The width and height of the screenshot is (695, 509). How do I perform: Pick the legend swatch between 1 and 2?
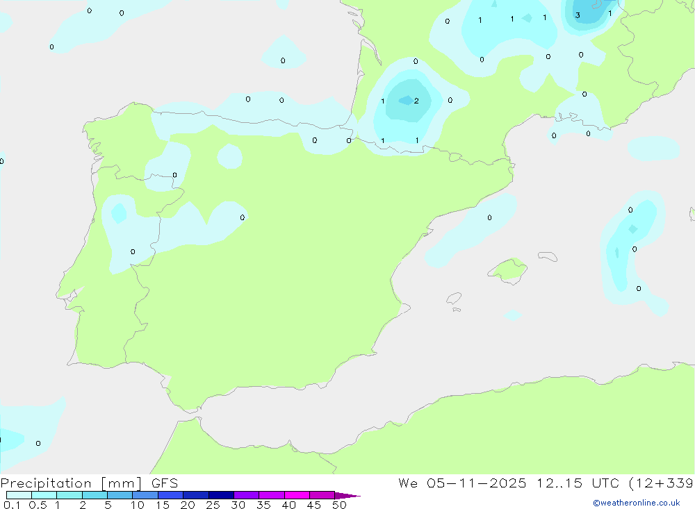[x=69, y=495]
